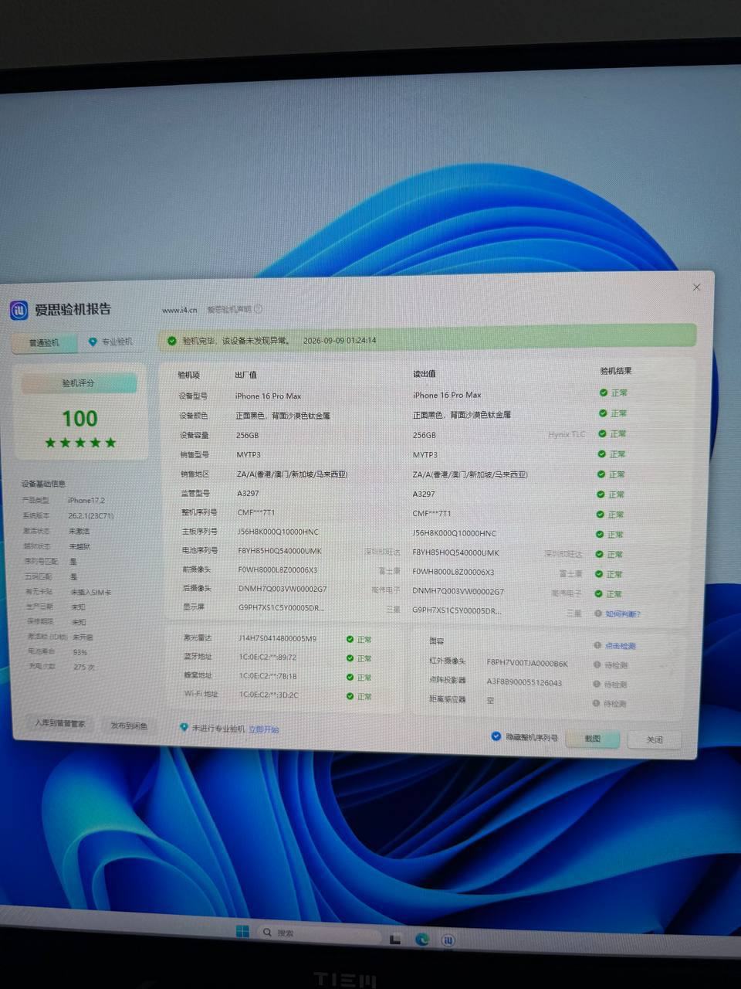Viewport: 741px width, 989px height.
Task: Select the 系统版本 26.2.1(23C71) value
Action: tap(90, 515)
